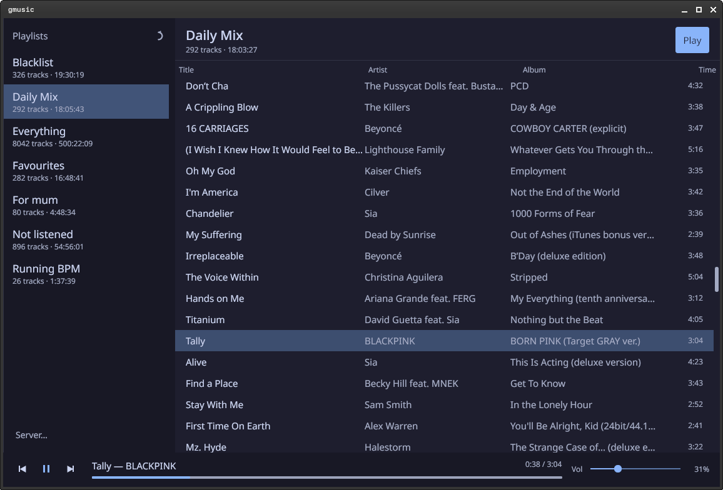723x490 pixels.
Task: Select the track Don't Cha
Action: tap(444, 86)
